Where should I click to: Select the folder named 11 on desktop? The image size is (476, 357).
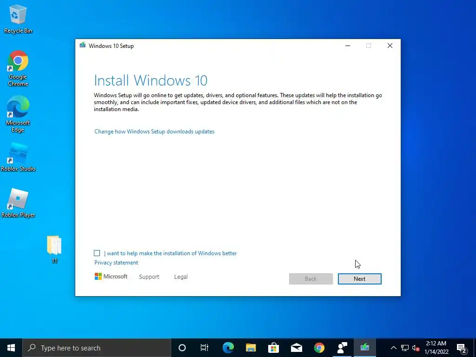tap(54, 249)
